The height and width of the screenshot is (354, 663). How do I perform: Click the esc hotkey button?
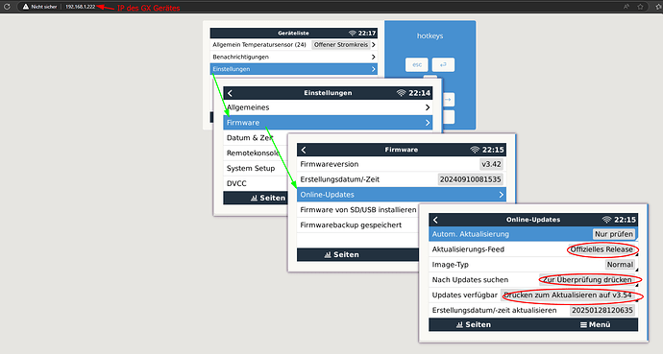[x=417, y=64]
